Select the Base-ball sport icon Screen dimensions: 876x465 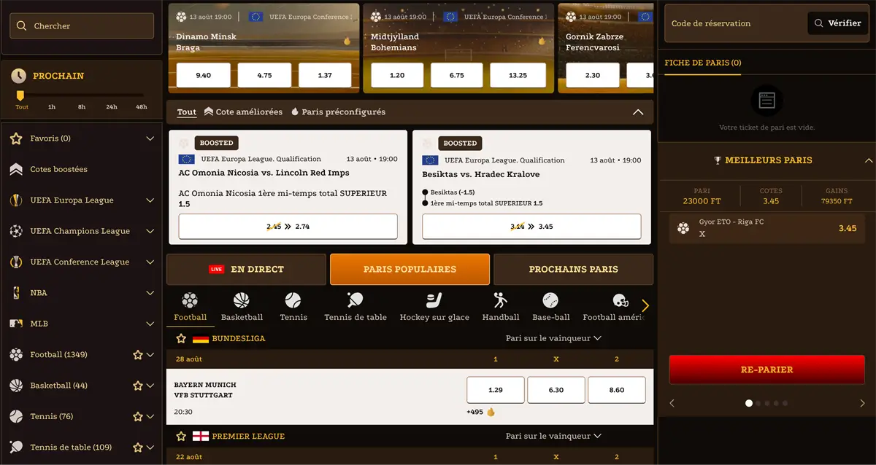550,300
